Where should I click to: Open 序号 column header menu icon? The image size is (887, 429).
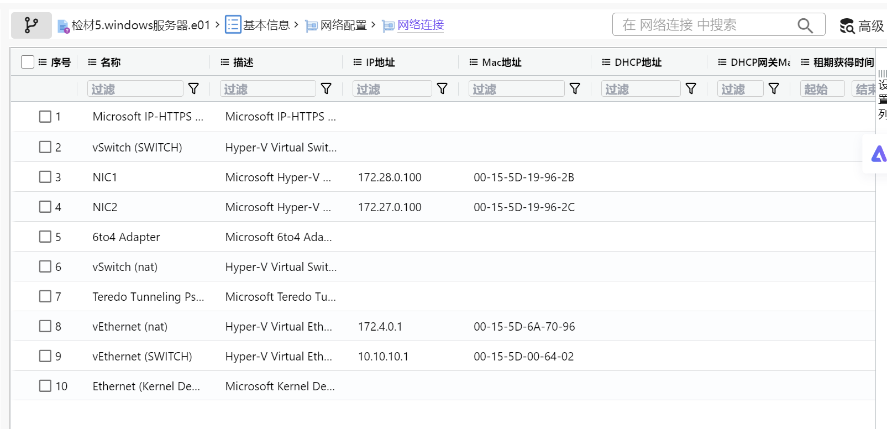43,62
